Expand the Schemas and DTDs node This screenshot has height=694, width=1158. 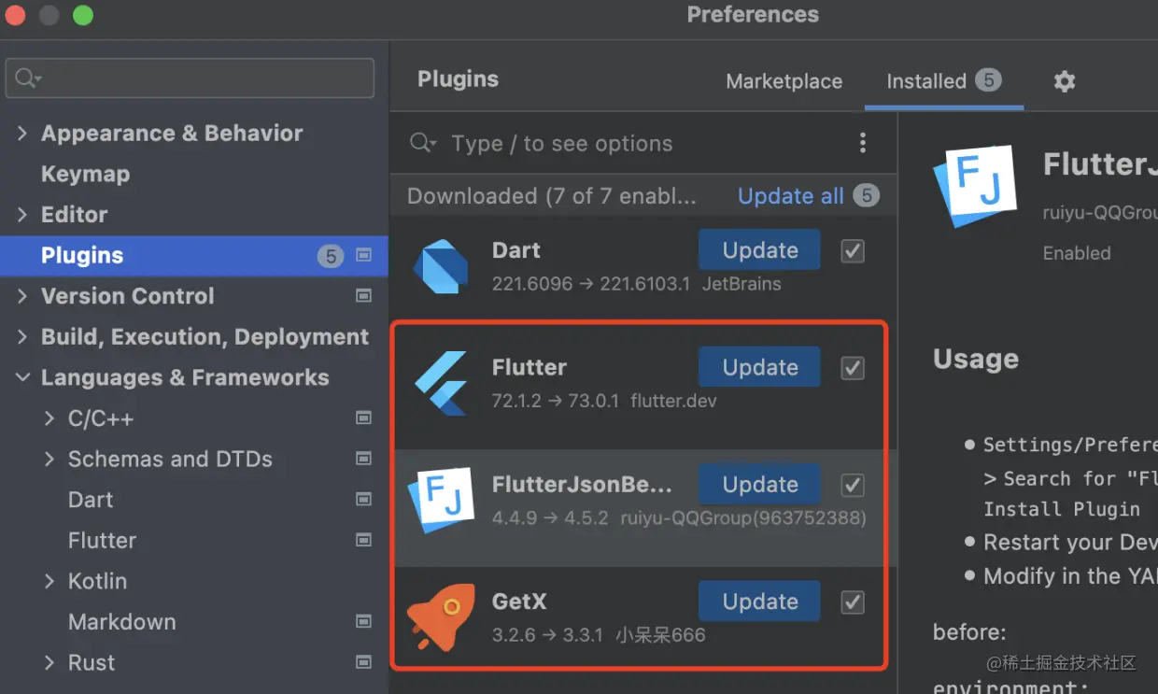49,459
